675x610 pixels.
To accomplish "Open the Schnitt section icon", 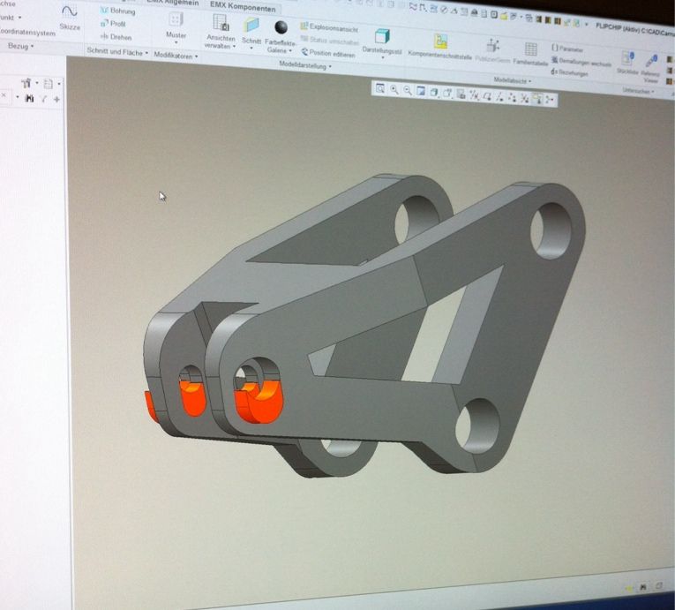I will [x=251, y=25].
